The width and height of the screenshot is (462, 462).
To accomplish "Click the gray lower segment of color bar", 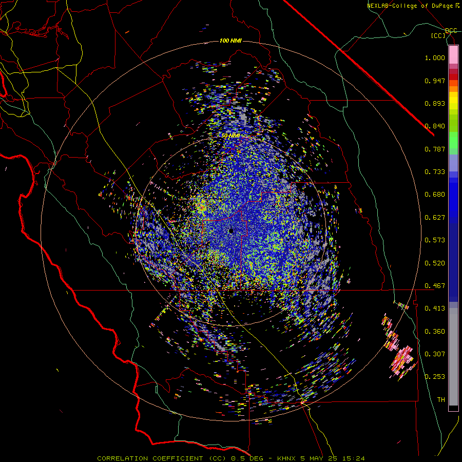I will pos(453,357).
